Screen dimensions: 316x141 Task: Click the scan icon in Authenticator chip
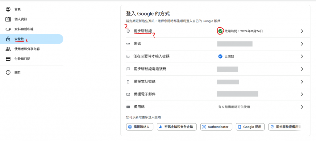click(204, 127)
